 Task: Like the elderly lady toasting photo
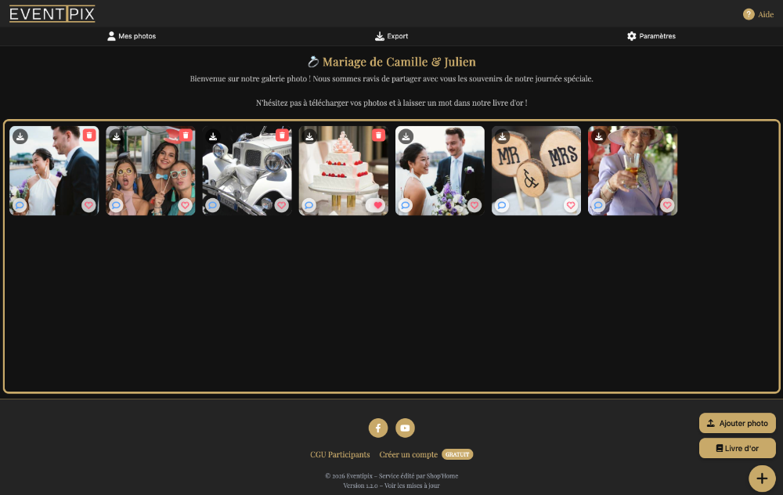pos(667,205)
